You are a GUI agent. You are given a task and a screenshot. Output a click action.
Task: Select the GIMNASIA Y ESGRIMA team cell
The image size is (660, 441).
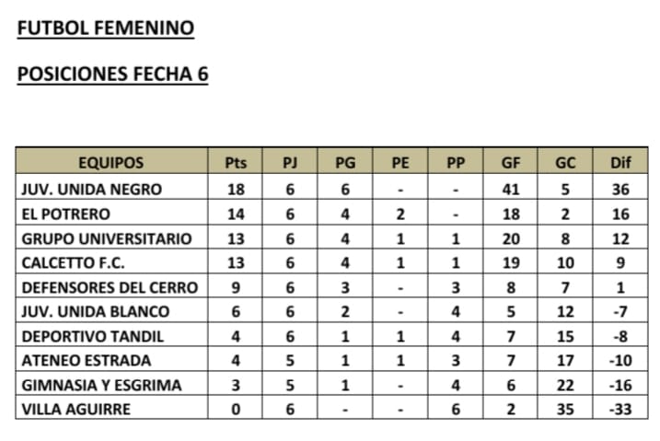[x=100, y=385]
